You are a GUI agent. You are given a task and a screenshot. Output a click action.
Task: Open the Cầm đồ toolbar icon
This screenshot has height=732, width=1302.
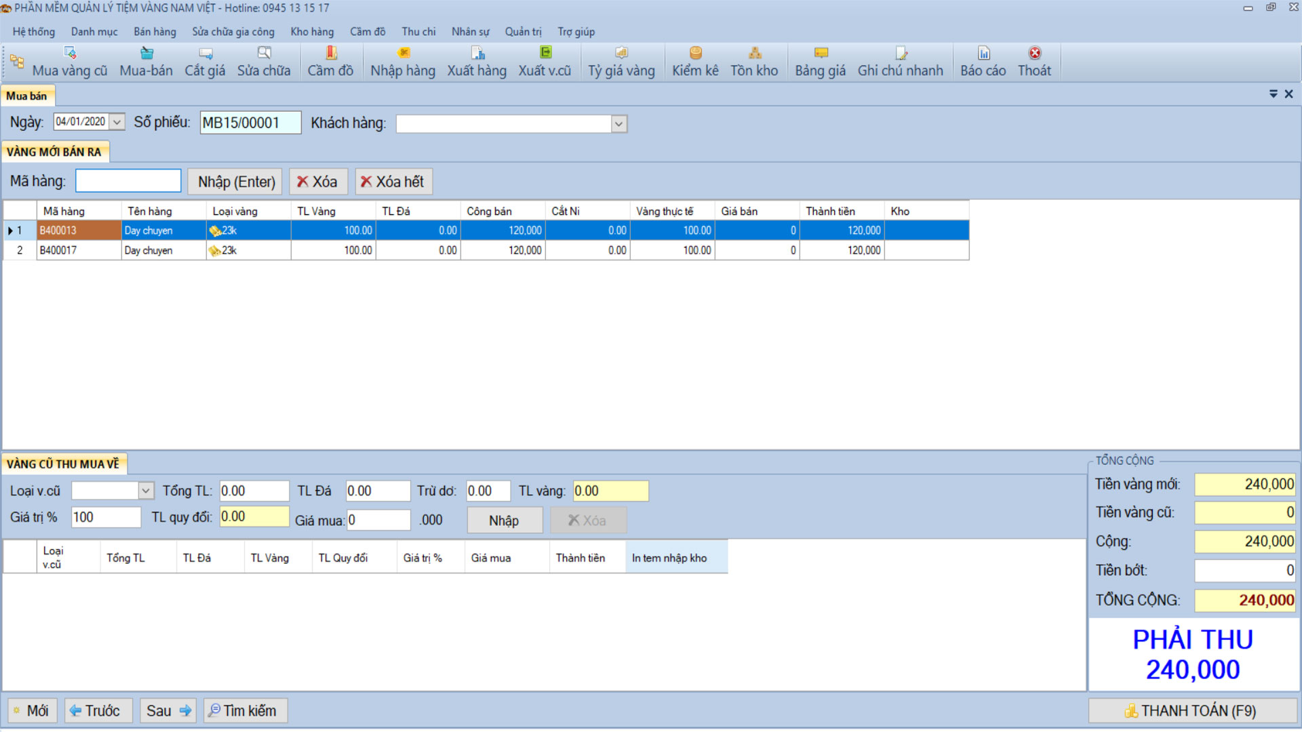[x=331, y=54]
